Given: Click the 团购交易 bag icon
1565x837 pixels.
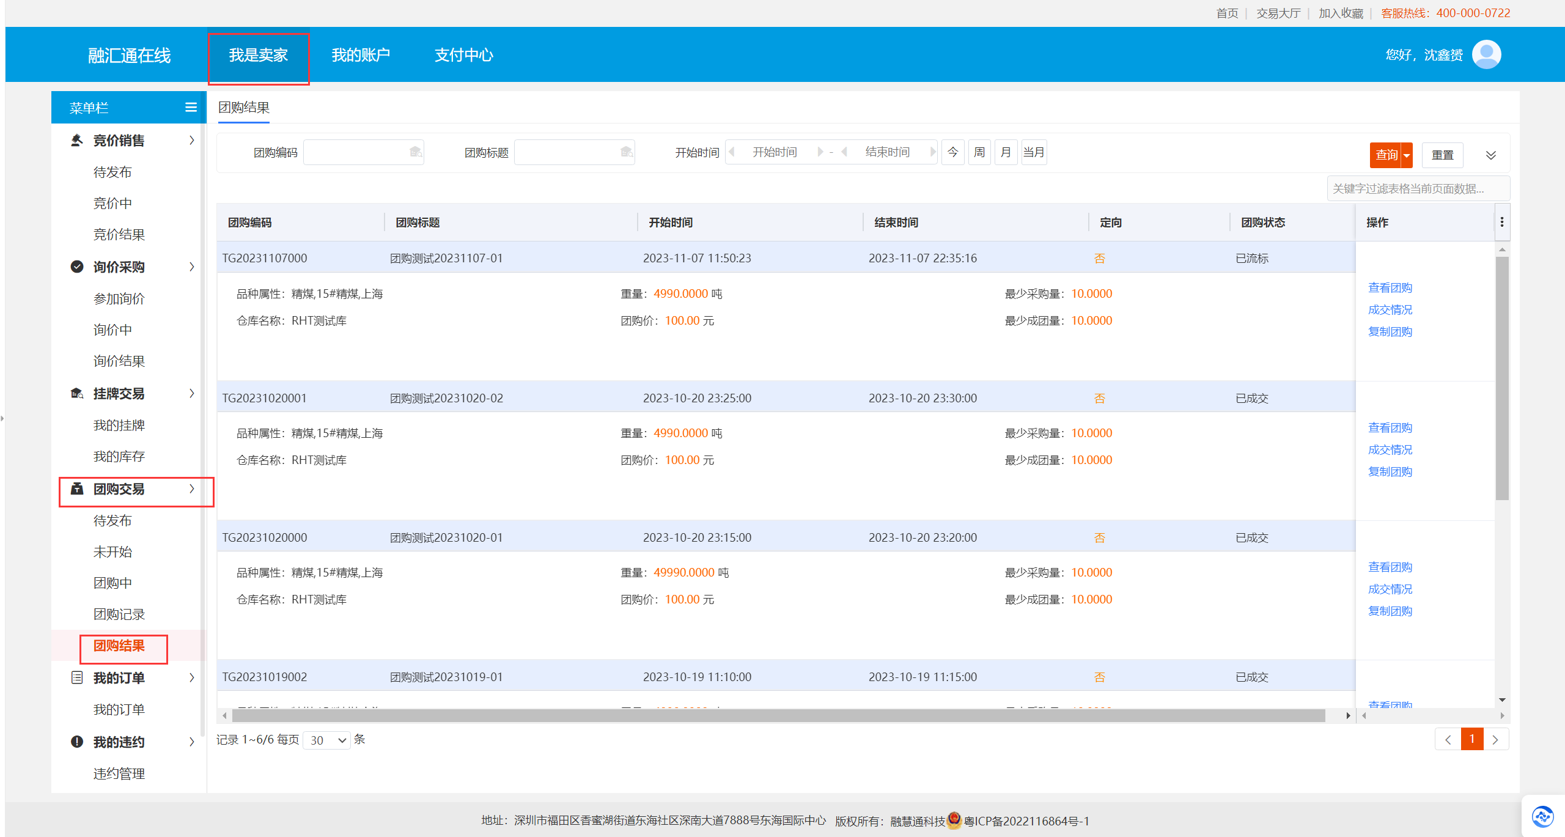Looking at the screenshot, I should (77, 489).
